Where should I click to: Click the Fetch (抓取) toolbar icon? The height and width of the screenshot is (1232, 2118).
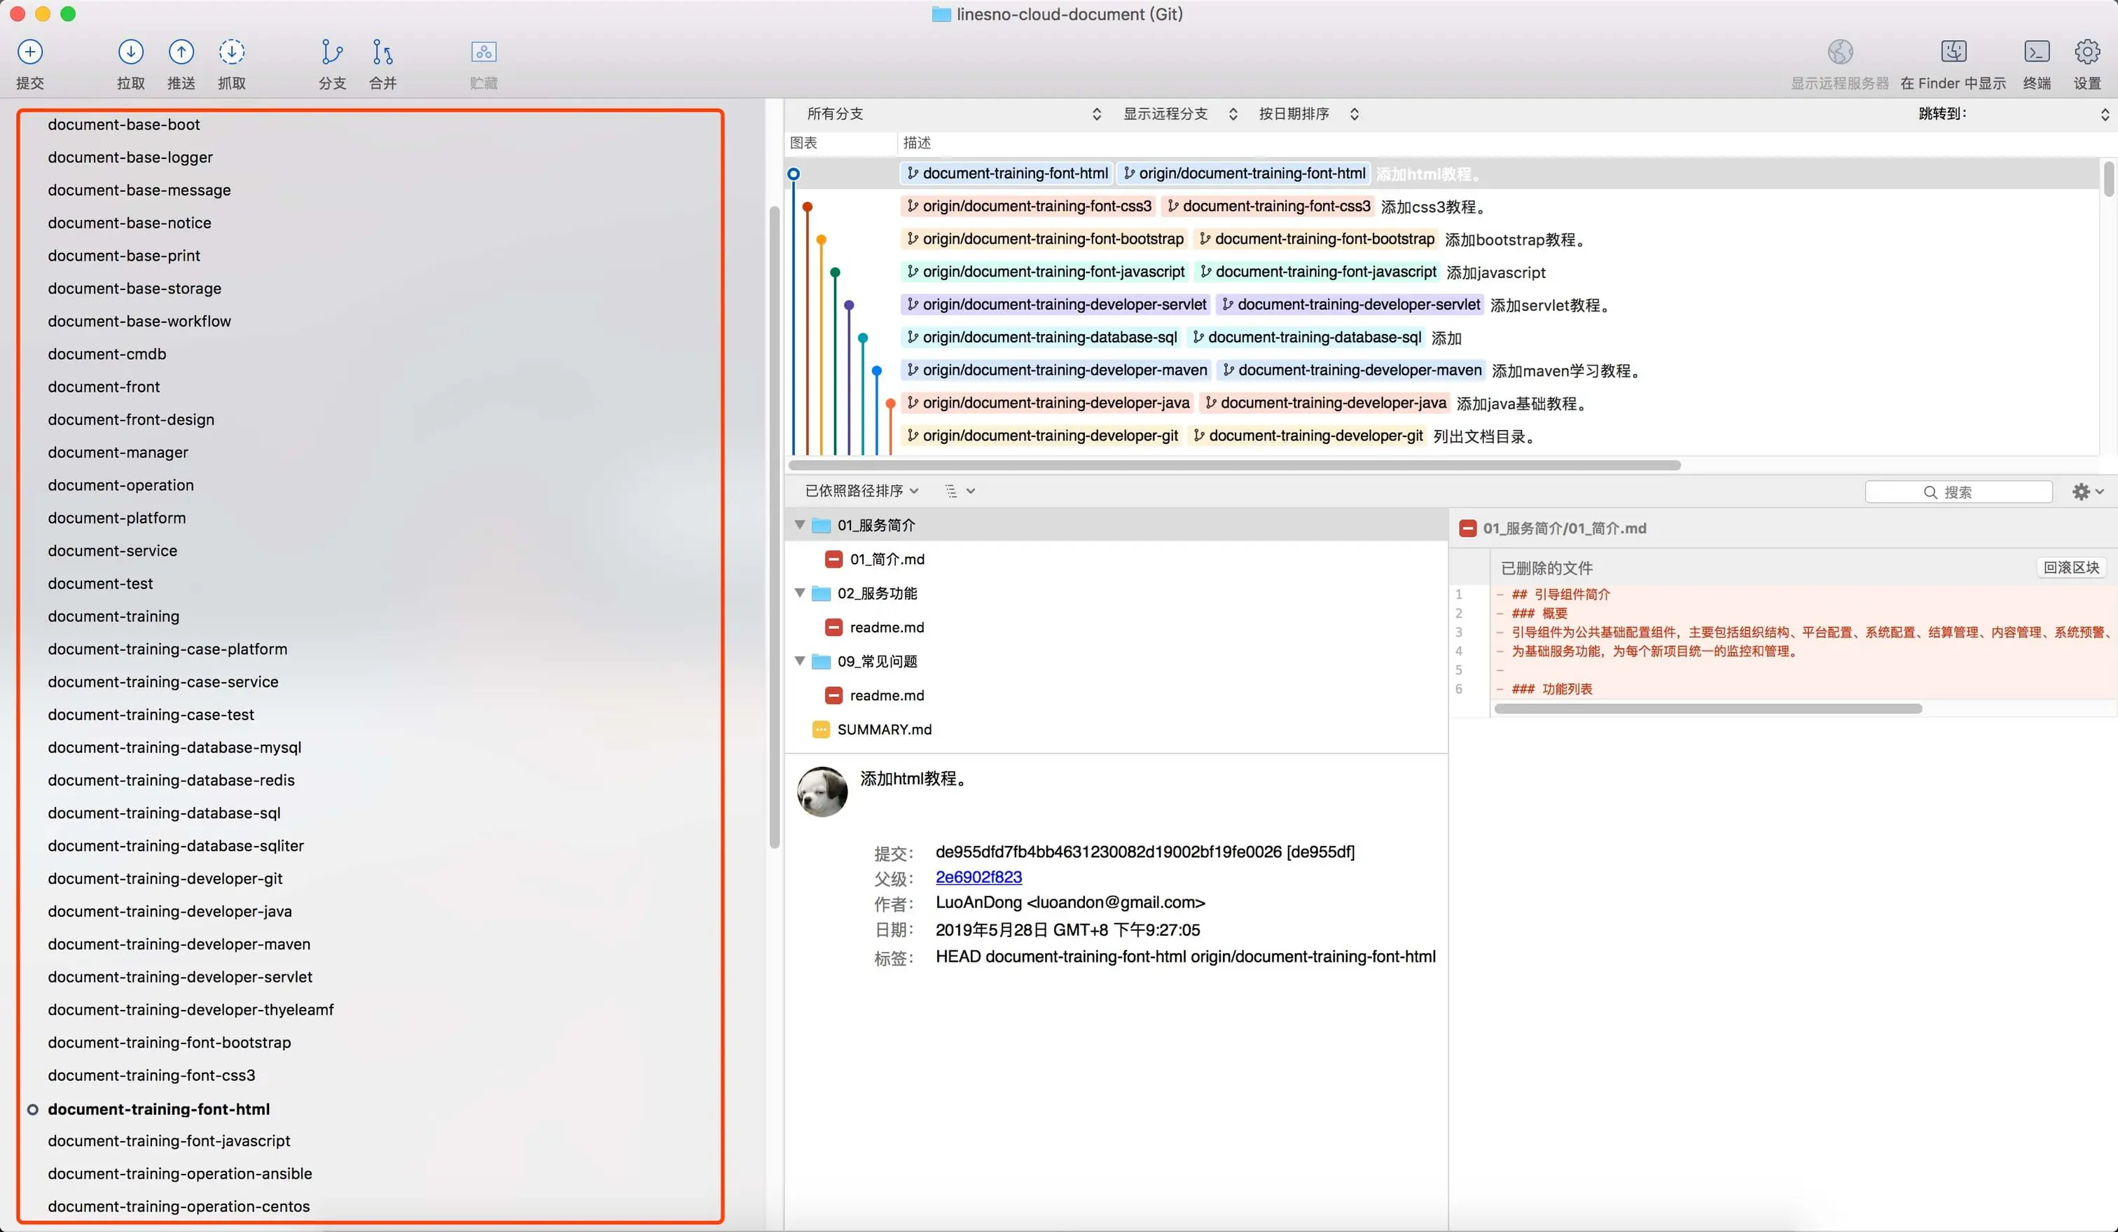click(231, 52)
